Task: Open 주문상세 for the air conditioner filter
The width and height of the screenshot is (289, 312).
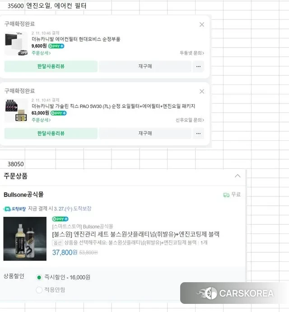Action: click(41, 53)
